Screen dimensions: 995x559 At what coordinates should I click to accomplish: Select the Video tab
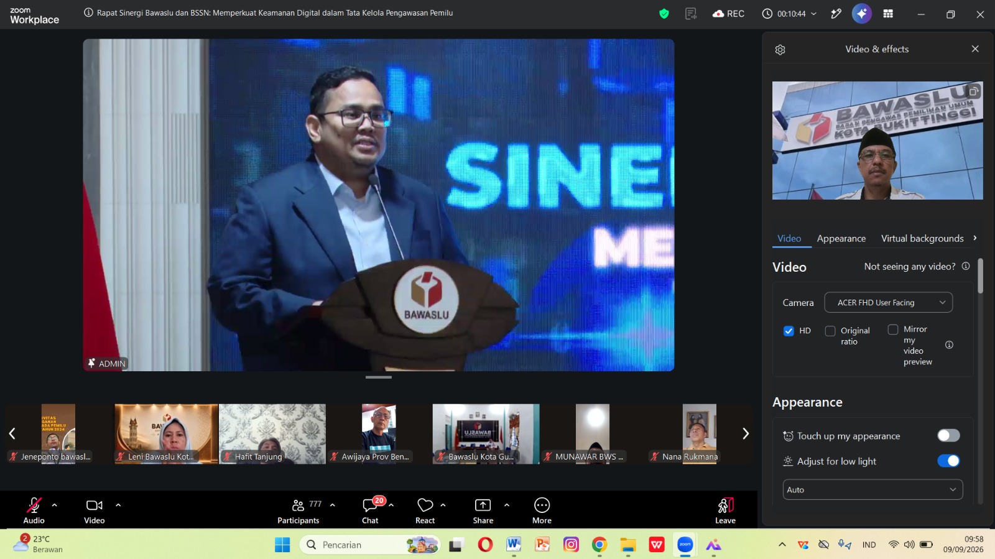pos(789,239)
